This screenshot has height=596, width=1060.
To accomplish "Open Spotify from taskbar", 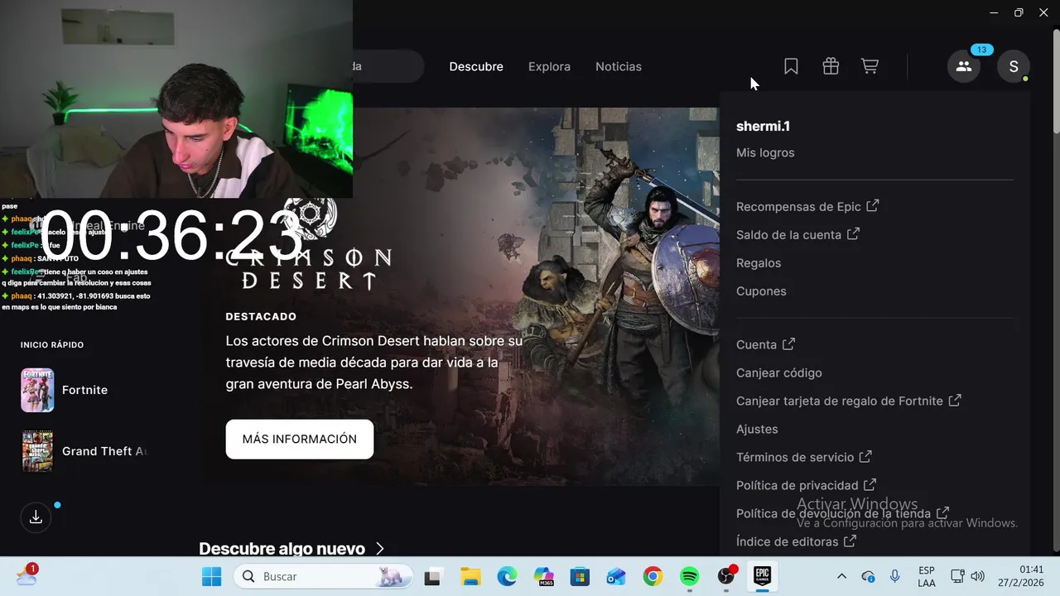I will coord(689,576).
